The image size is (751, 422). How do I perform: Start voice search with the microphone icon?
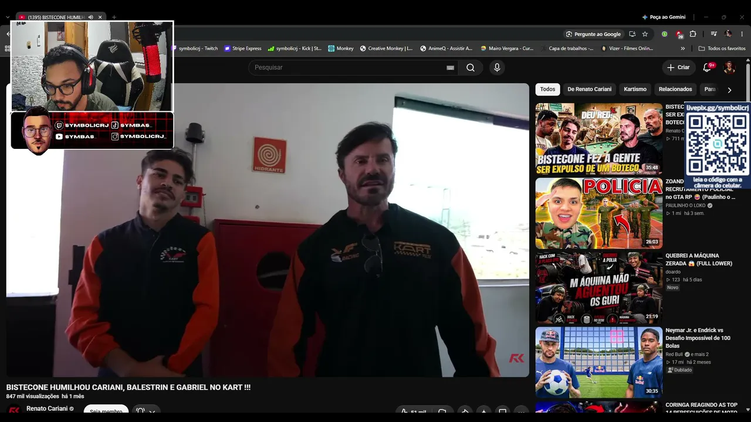497,67
